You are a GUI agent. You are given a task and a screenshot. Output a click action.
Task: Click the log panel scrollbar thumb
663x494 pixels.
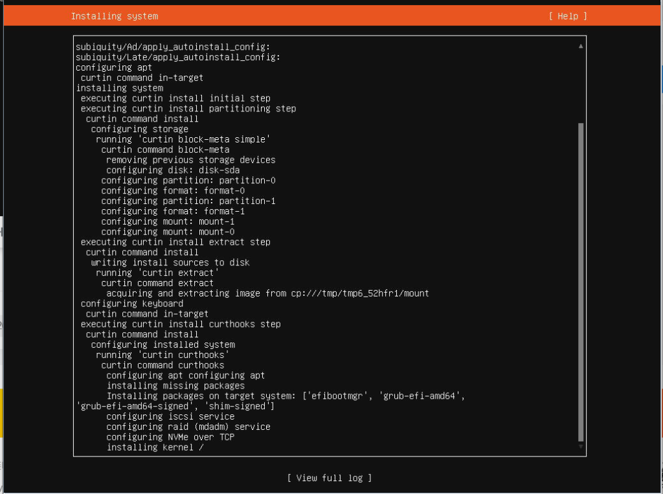tap(581, 278)
